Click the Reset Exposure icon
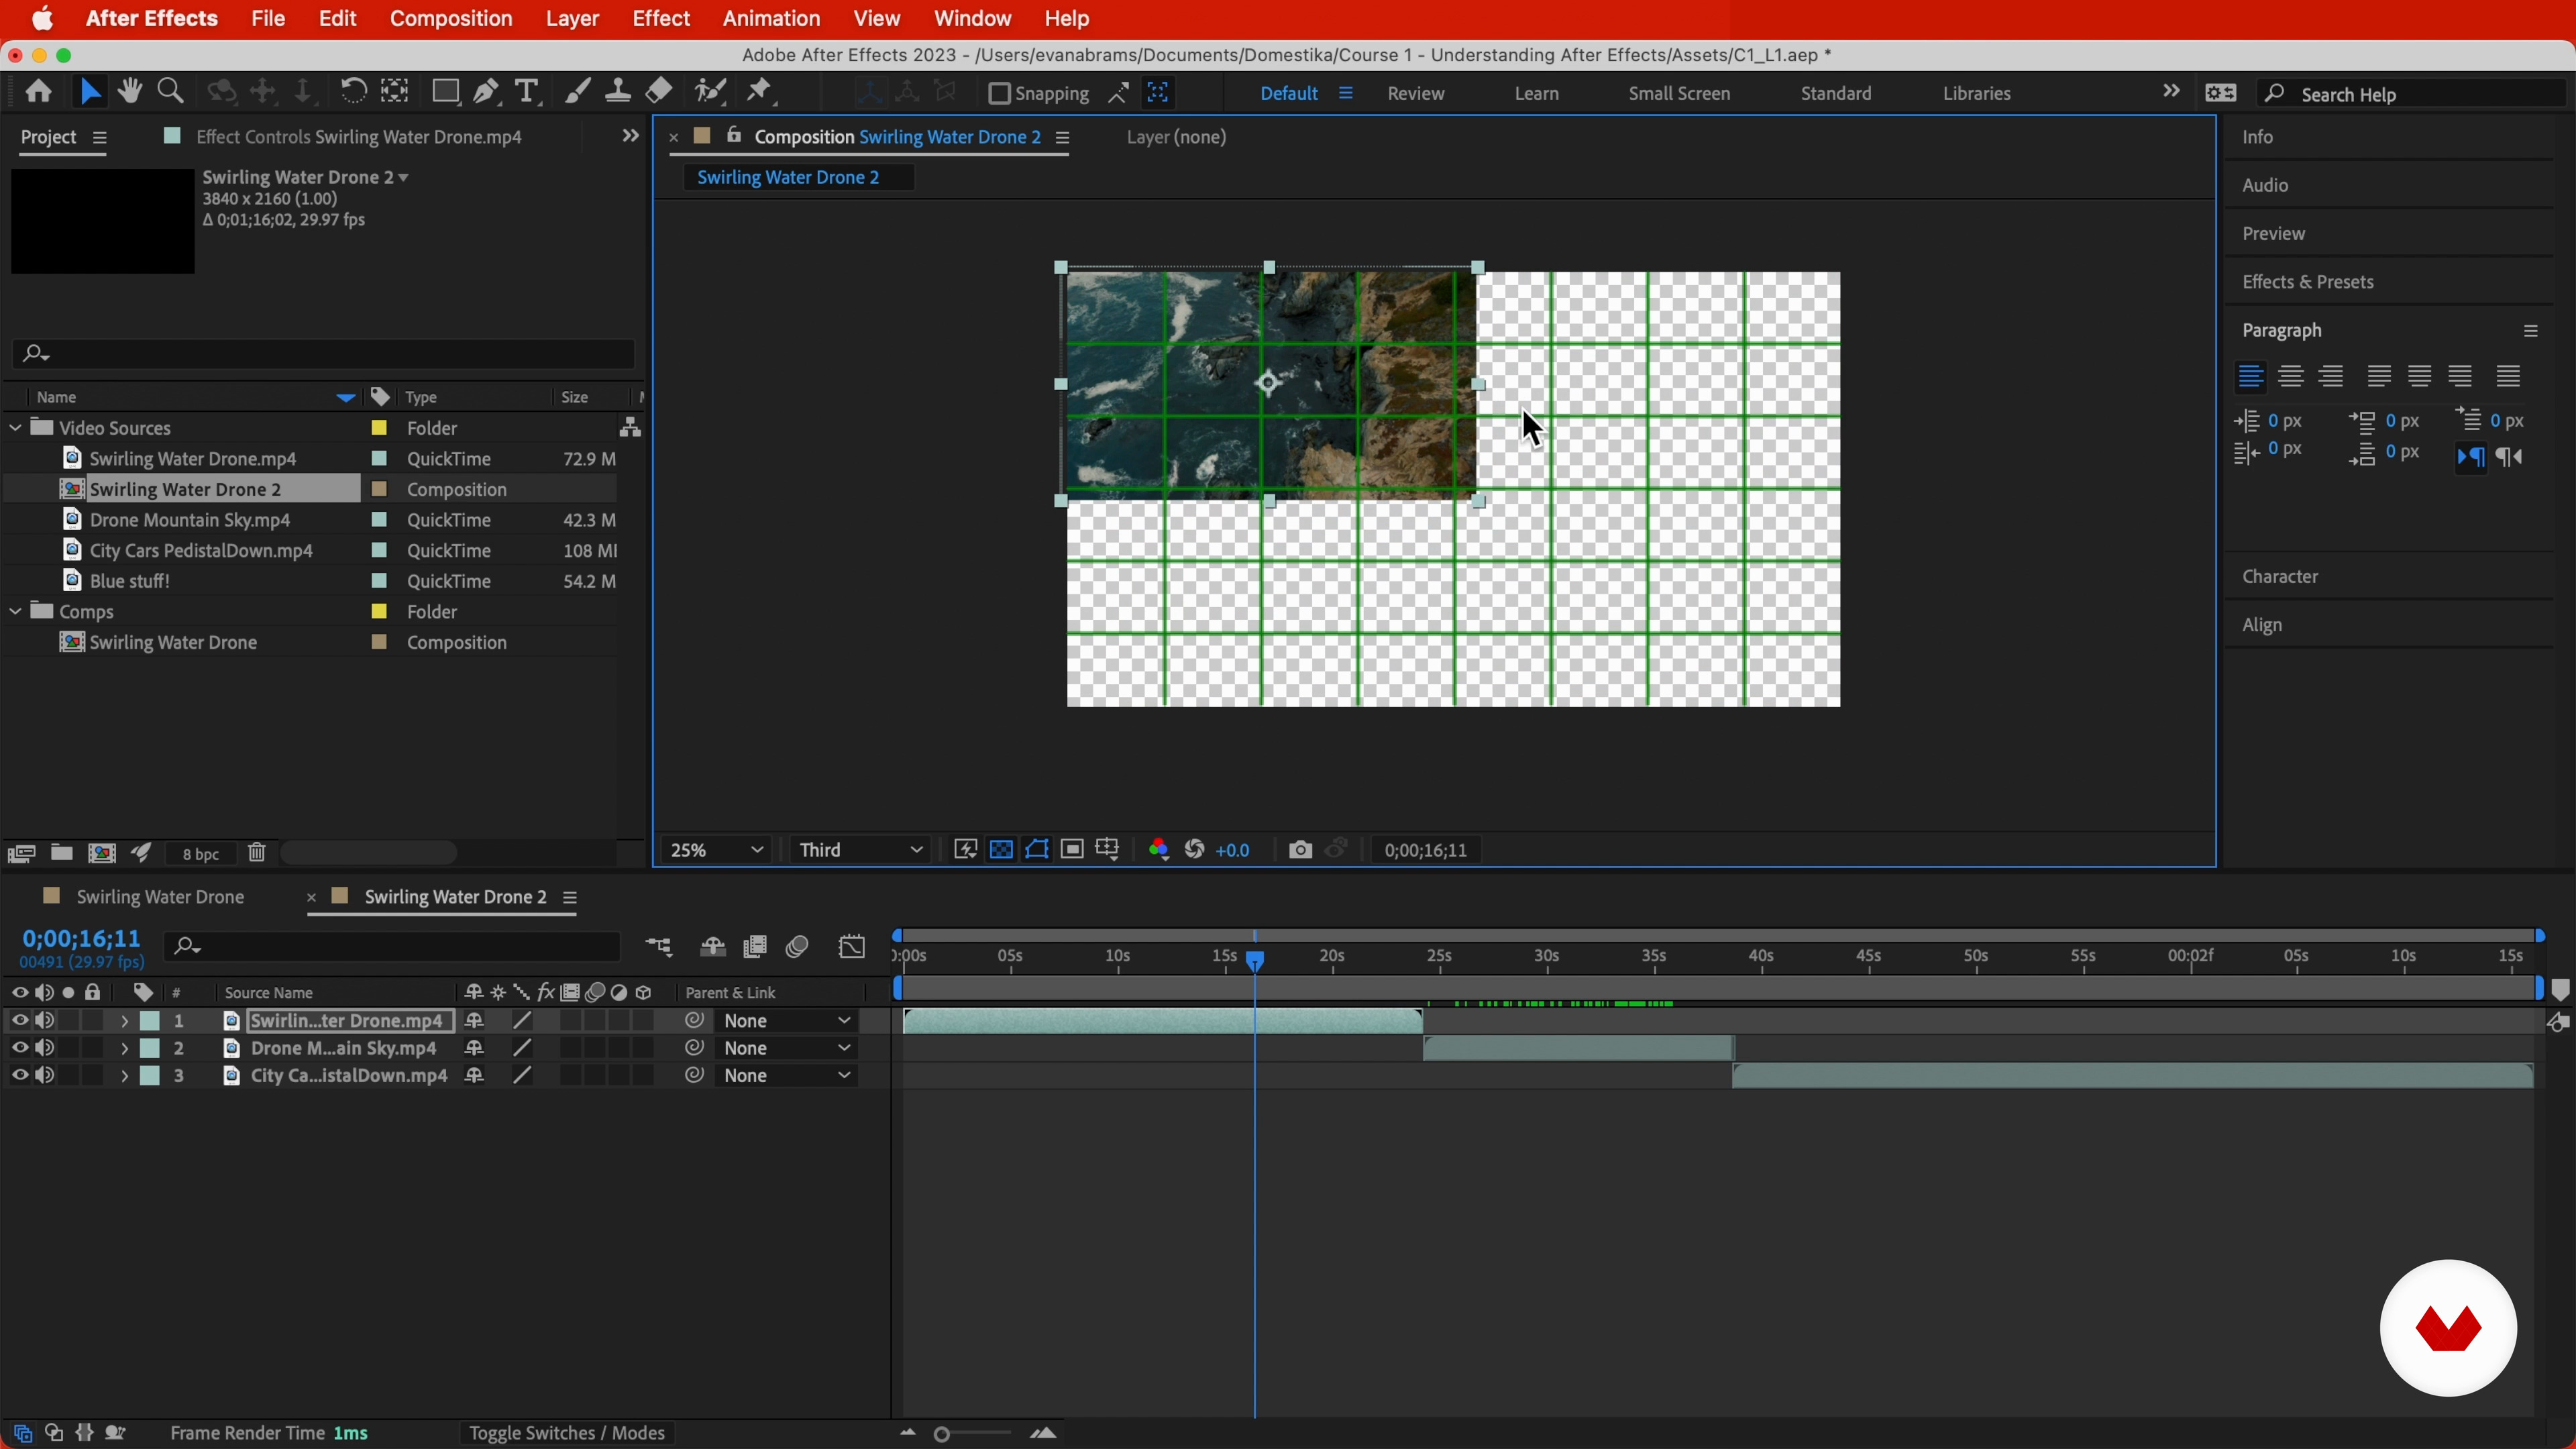This screenshot has width=2576, height=1449. [x=1194, y=850]
